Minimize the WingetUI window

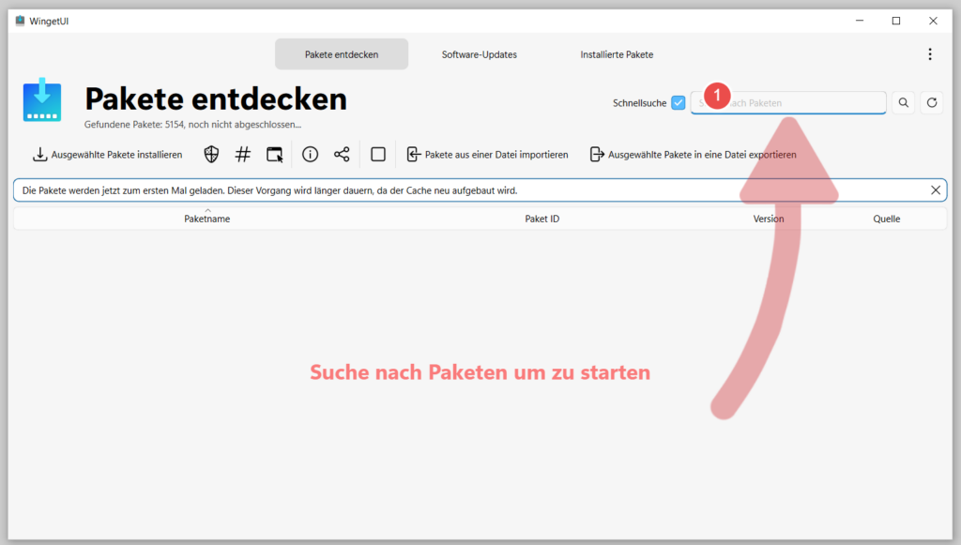click(860, 21)
